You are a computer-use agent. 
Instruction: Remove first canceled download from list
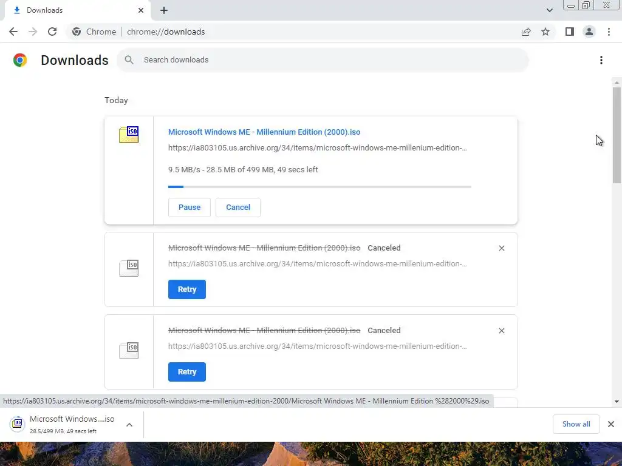(501, 248)
